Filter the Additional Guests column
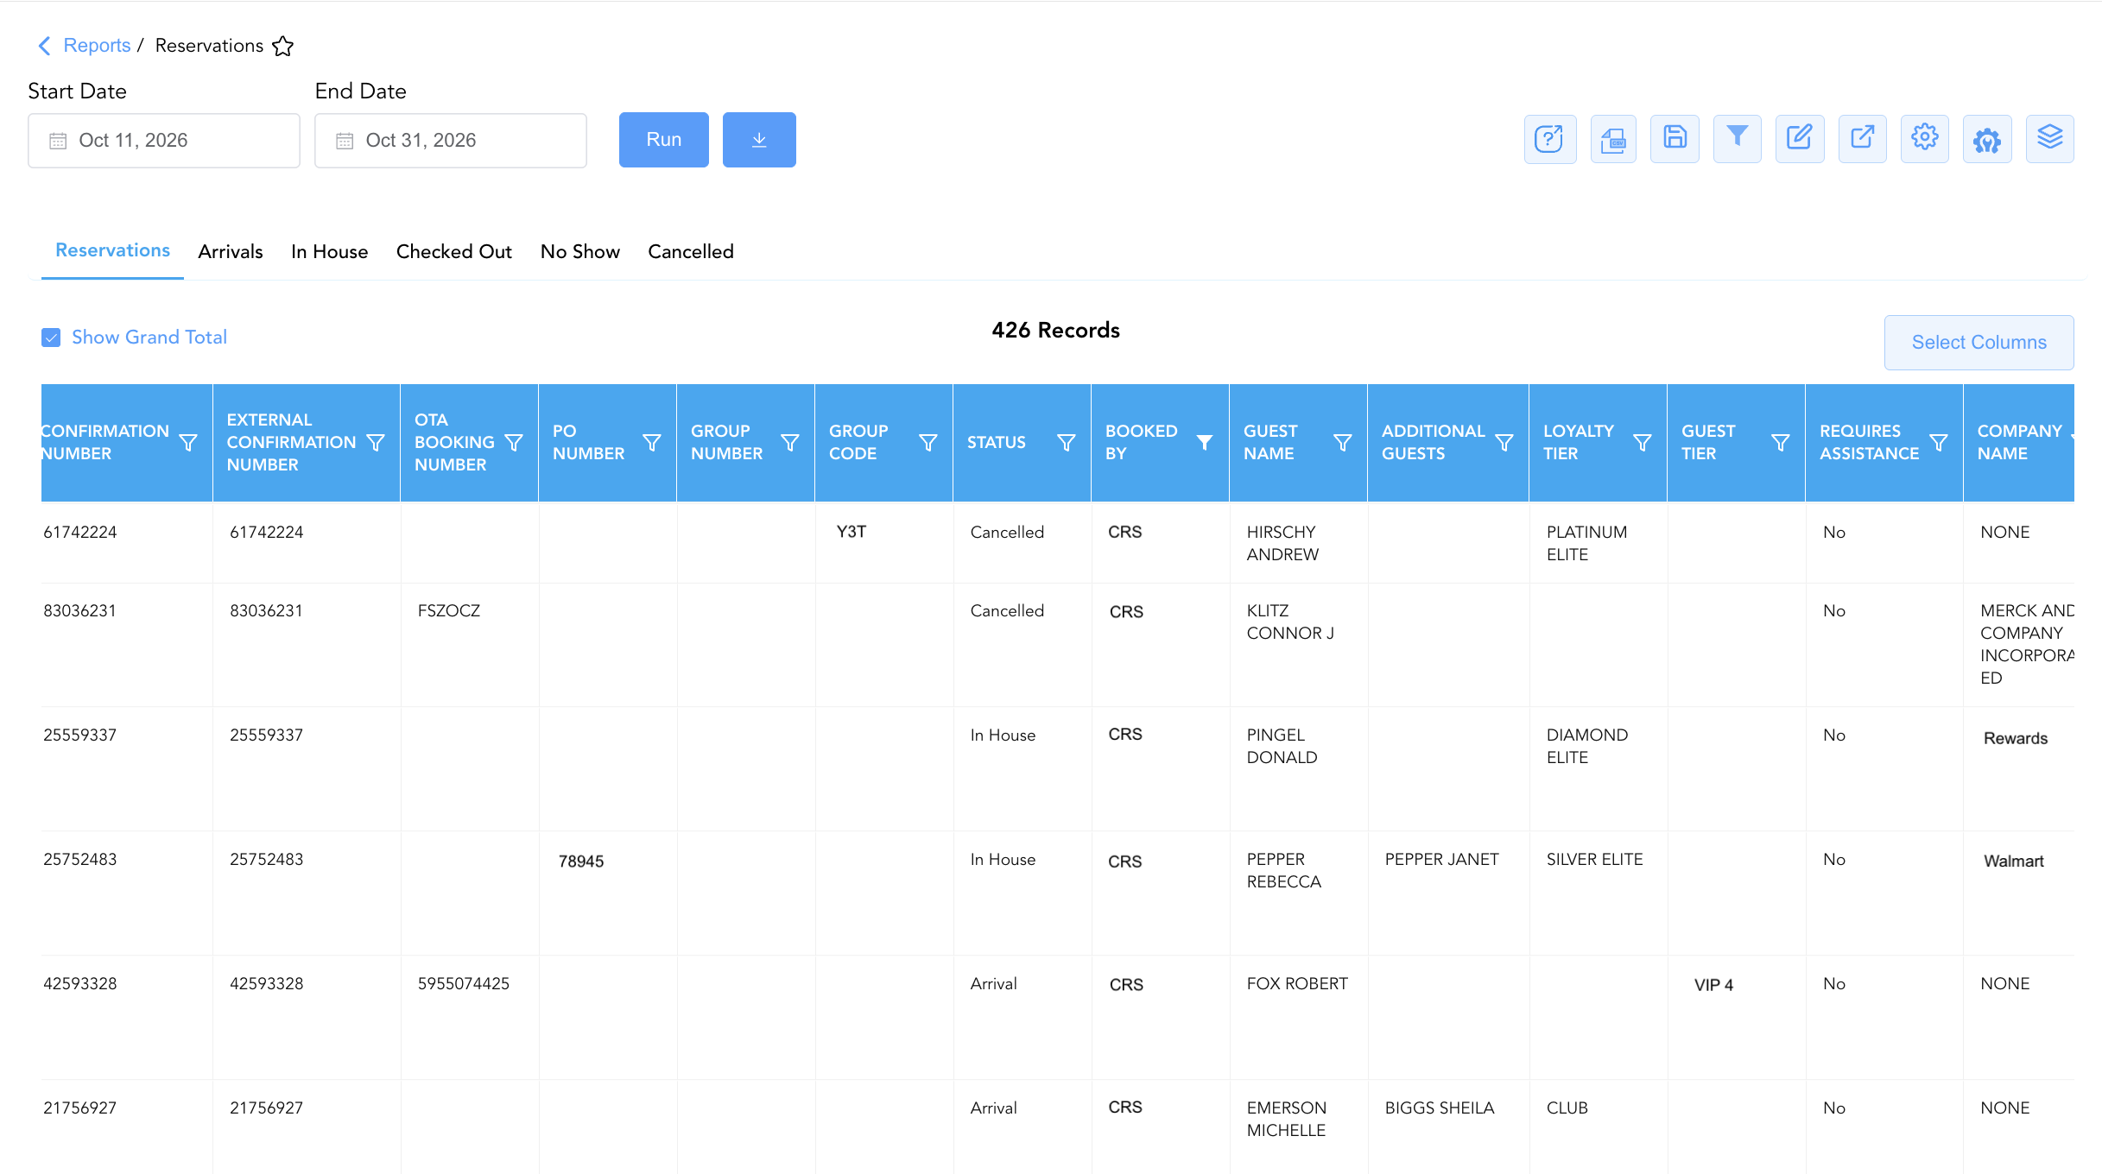Image resolution: width=2102 pixels, height=1174 pixels. [x=1504, y=443]
